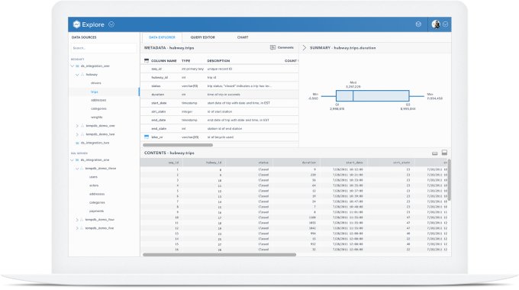Viewport: 519px width, 290px height.
Task: Select the trips table in hubway
Action: pos(95,92)
